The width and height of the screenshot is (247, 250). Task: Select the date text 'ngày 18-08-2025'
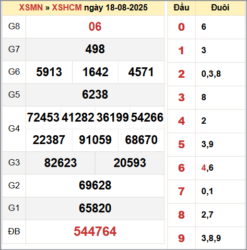tap(116, 8)
